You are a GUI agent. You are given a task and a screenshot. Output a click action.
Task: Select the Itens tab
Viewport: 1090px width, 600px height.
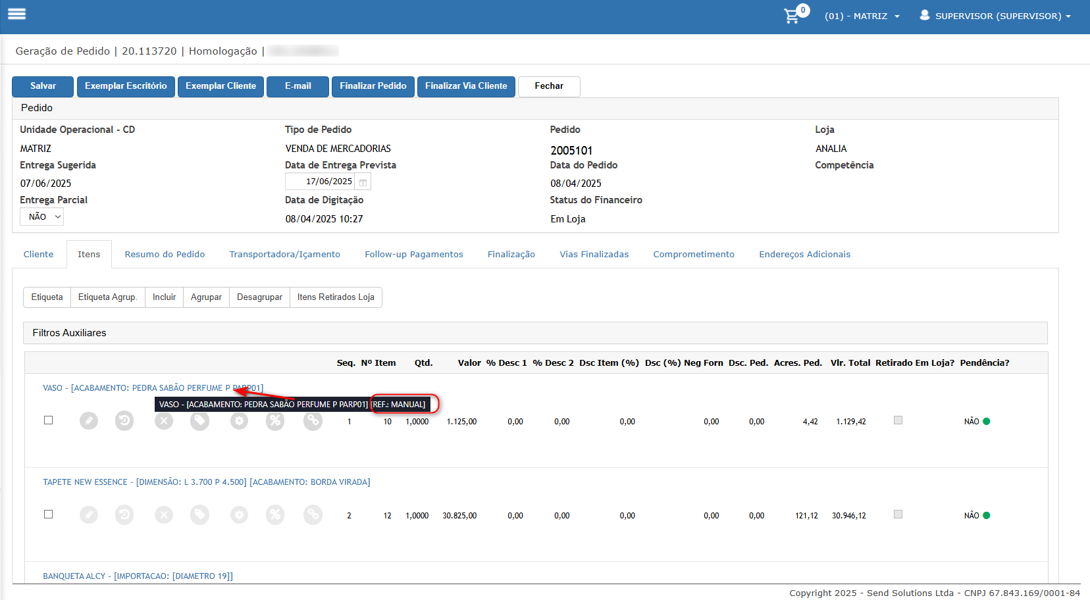89,254
